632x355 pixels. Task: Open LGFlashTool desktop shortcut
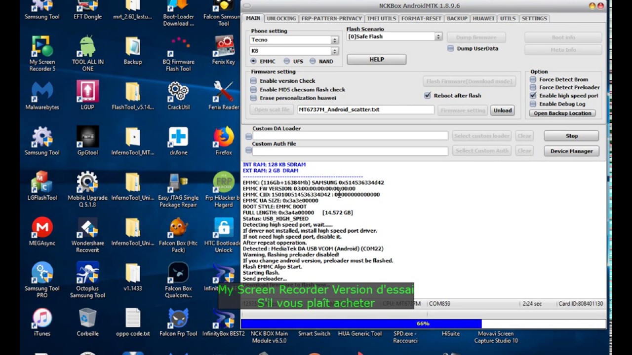coord(42,186)
